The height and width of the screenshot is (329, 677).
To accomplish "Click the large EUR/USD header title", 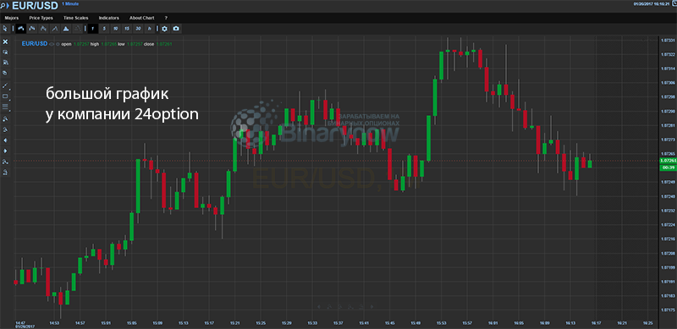I will pyautogui.click(x=35, y=7).
